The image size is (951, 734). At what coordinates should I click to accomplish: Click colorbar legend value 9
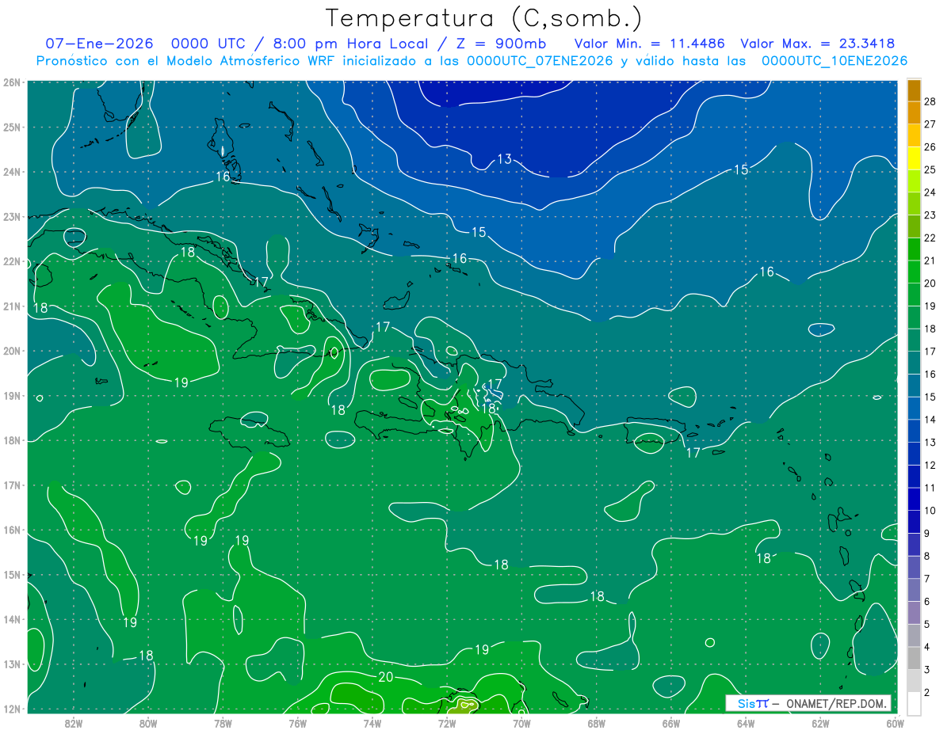(927, 534)
